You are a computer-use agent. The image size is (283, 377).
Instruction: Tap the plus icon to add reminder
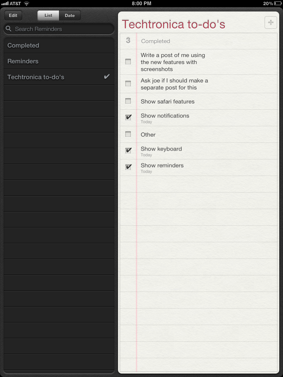tap(271, 23)
